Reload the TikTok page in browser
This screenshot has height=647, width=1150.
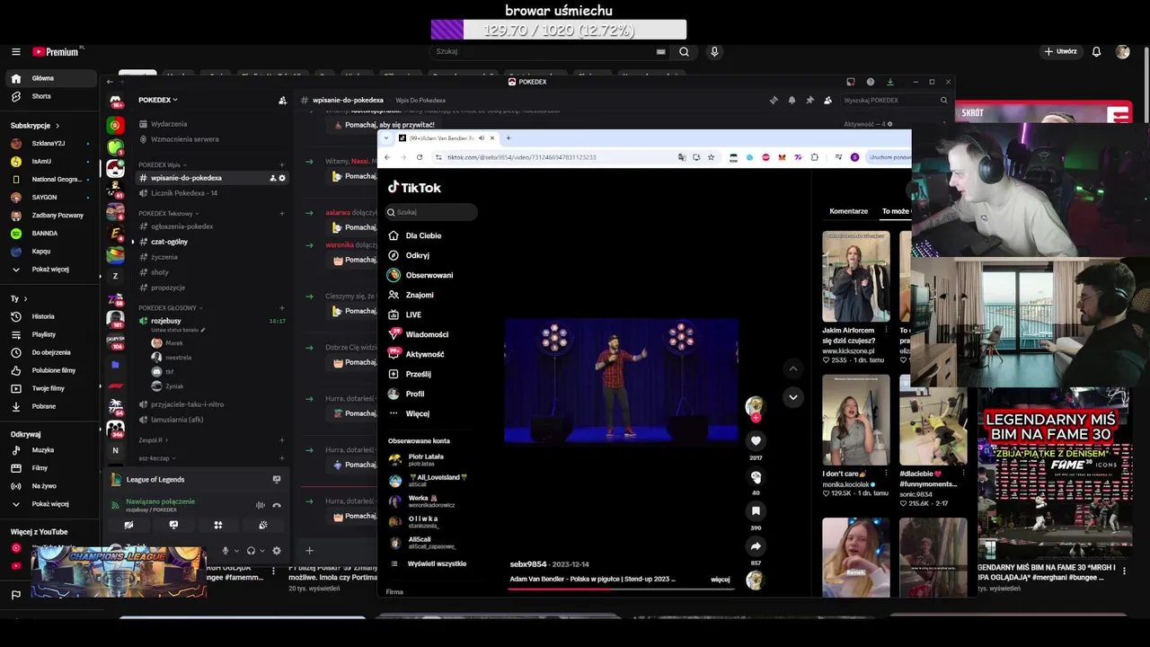(419, 157)
